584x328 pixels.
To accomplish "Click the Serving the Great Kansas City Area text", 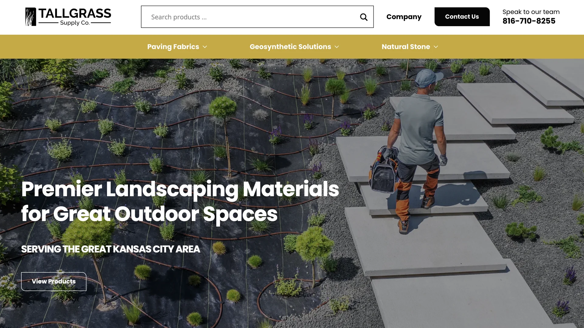I will click(x=110, y=249).
